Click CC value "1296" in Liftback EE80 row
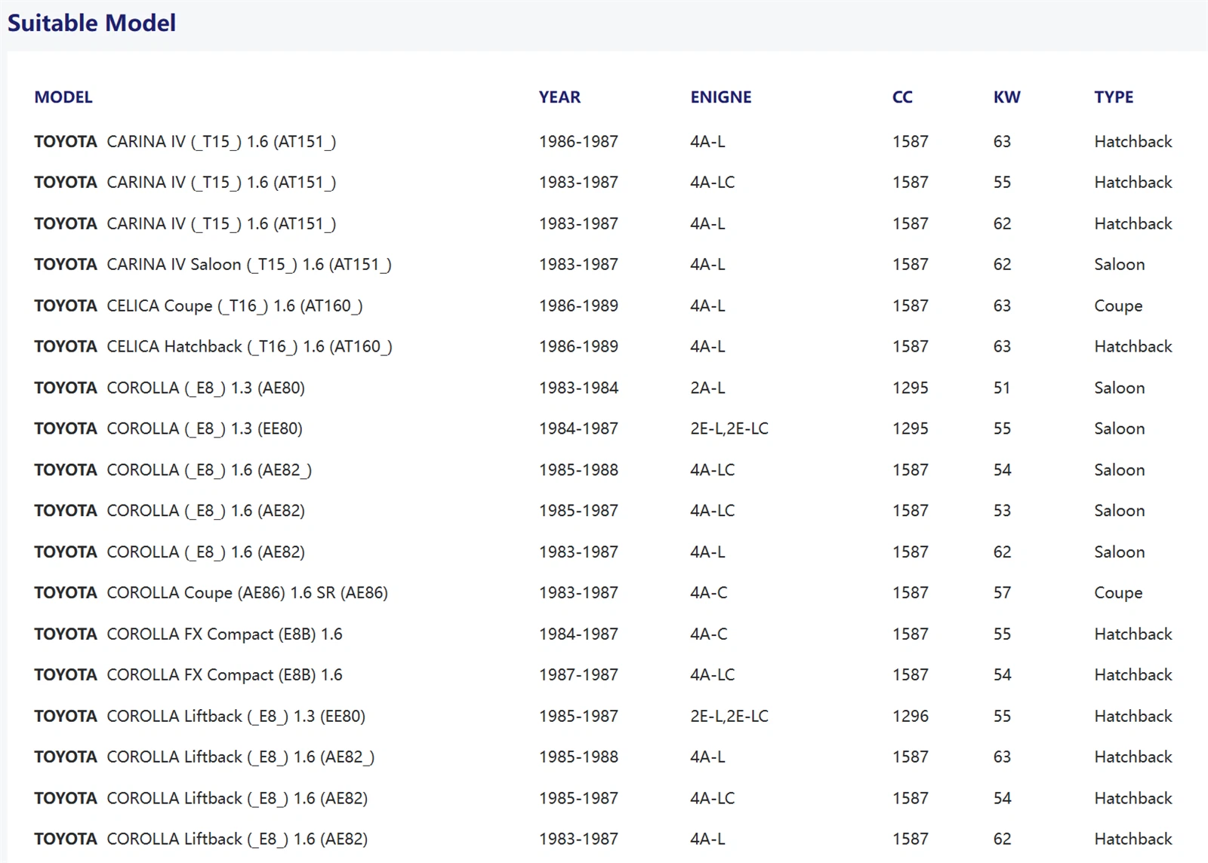1208x863 pixels. [x=911, y=716]
